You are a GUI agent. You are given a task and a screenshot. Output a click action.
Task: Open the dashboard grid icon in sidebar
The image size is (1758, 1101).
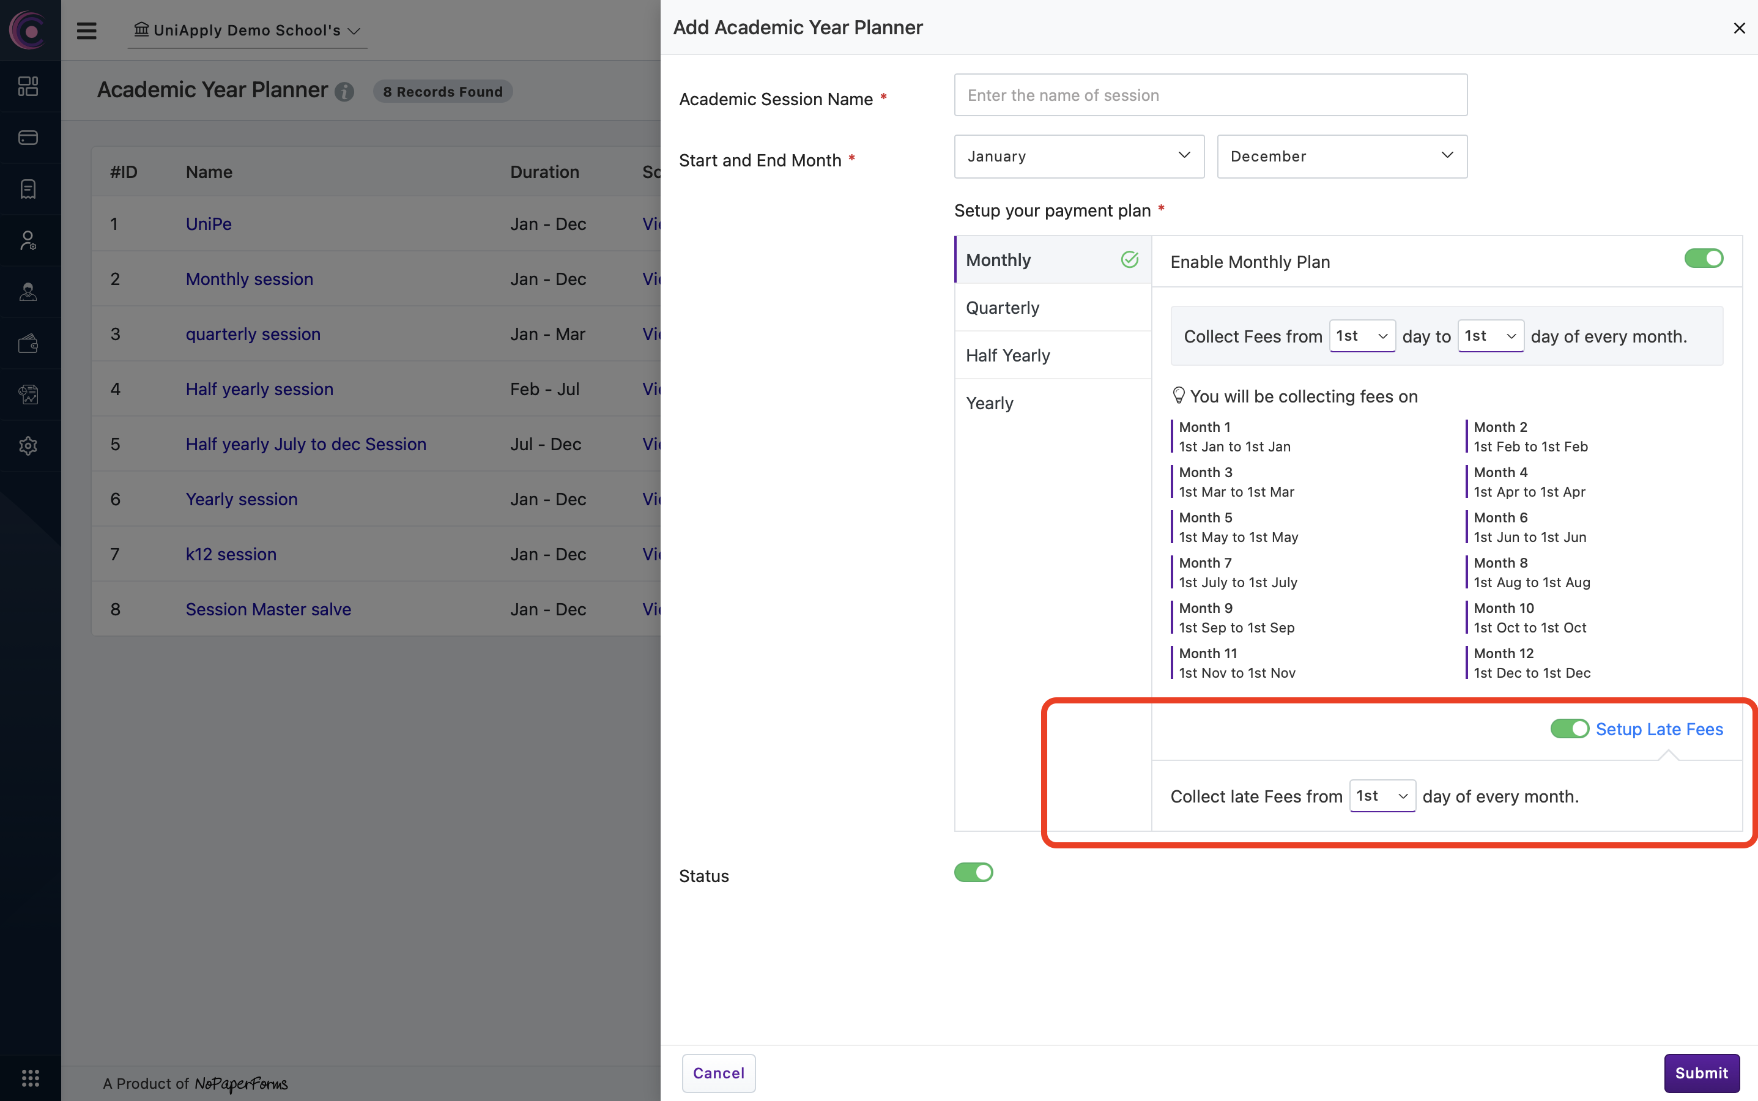click(x=28, y=86)
